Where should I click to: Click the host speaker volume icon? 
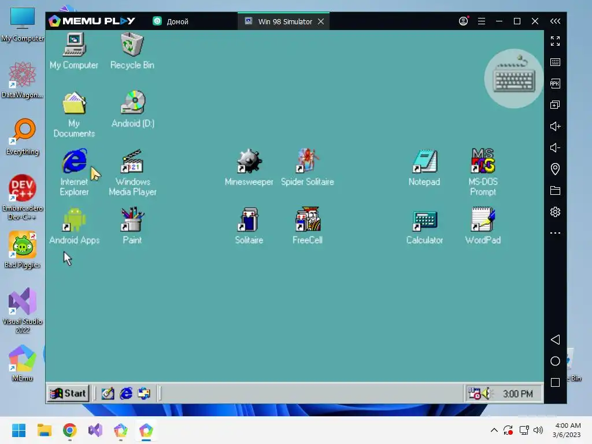coord(538,430)
